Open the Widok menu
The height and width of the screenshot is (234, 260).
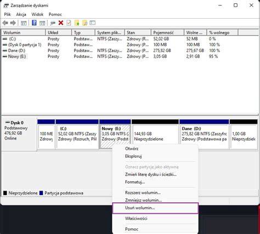[37, 14]
